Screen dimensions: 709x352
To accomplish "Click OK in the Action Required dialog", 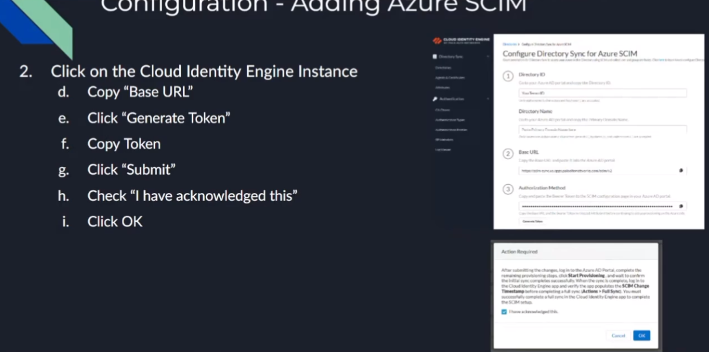I will tap(641, 336).
